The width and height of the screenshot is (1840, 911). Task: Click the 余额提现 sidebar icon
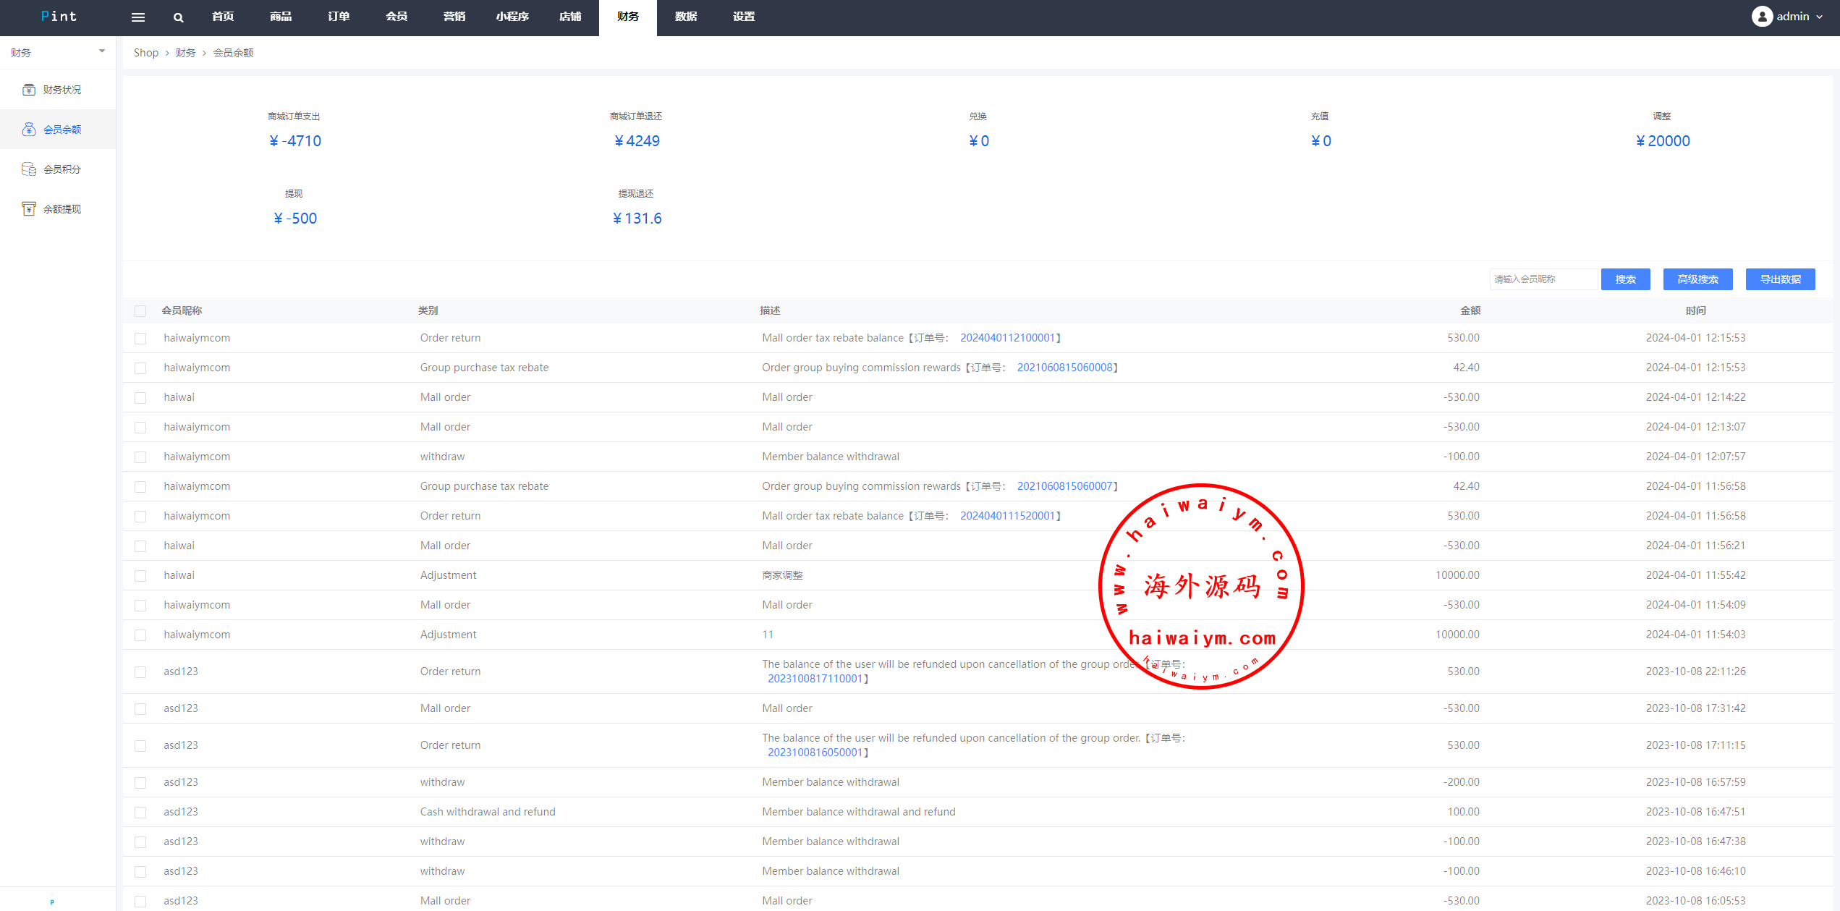pyautogui.click(x=29, y=209)
